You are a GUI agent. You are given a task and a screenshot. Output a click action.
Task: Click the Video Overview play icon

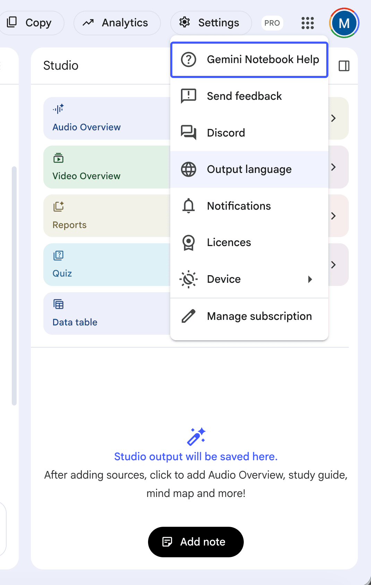click(x=58, y=158)
